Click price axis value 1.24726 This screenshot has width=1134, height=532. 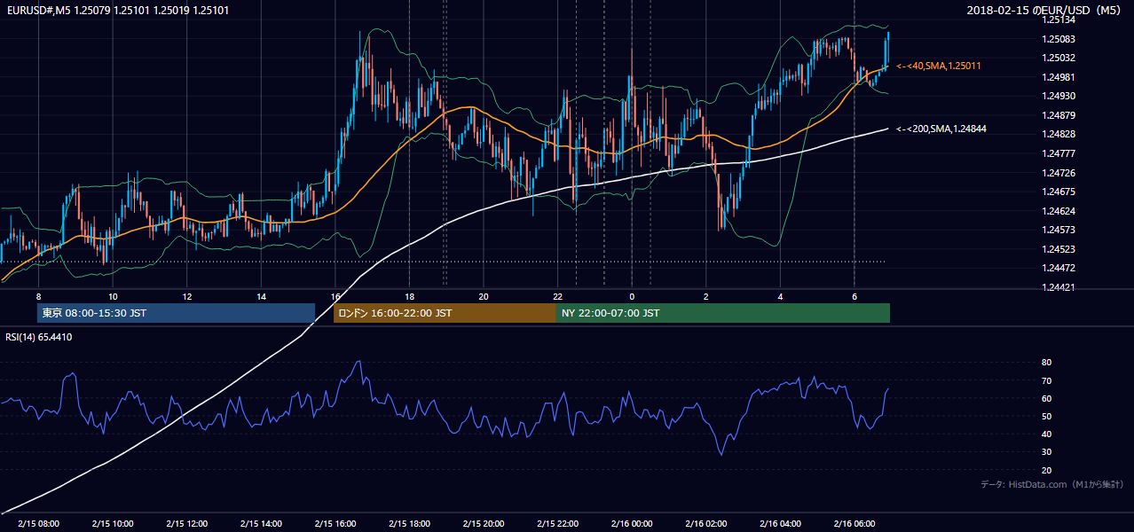[x=1060, y=172]
